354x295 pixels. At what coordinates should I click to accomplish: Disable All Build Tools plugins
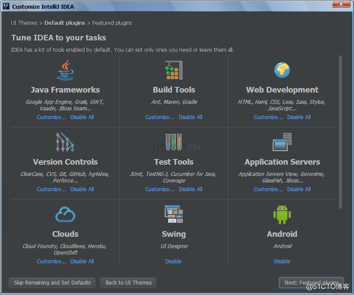[x=191, y=117]
